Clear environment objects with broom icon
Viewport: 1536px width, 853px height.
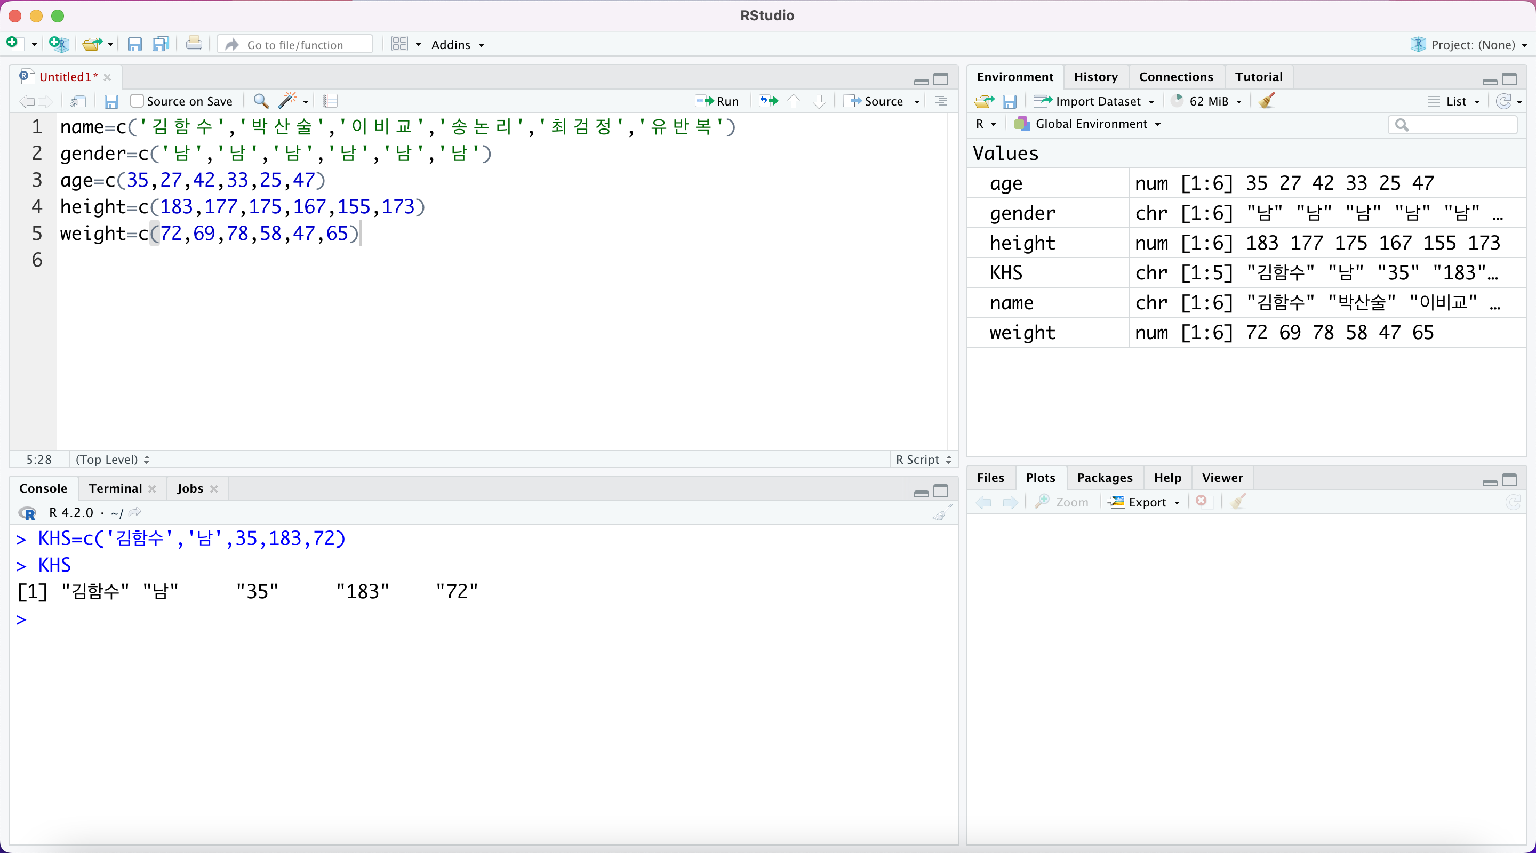click(x=1267, y=101)
